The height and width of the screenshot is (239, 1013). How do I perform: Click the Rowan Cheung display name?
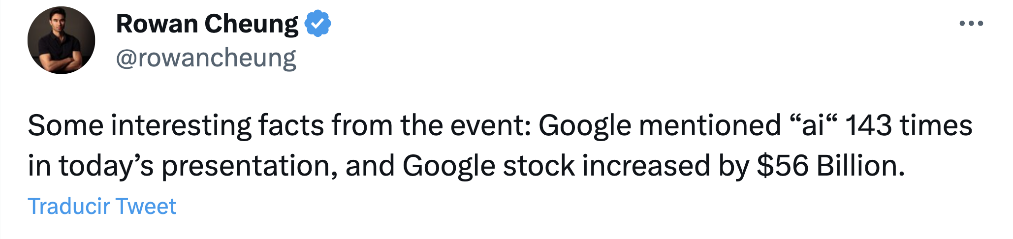click(207, 24)
